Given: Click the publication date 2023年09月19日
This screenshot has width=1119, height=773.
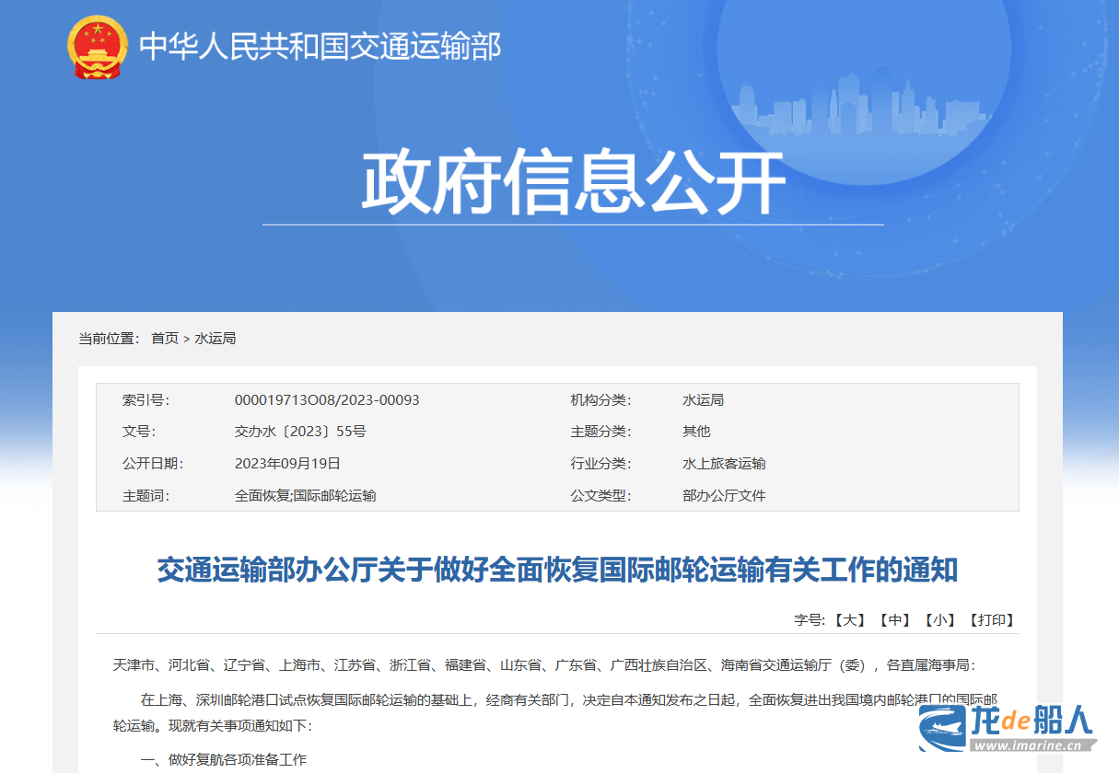Looking at the screenshot, I should click(287, 464).
